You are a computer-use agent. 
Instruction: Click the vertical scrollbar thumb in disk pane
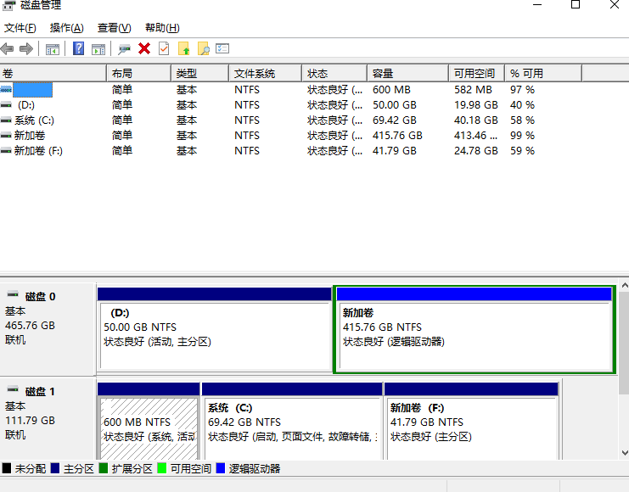624,344
